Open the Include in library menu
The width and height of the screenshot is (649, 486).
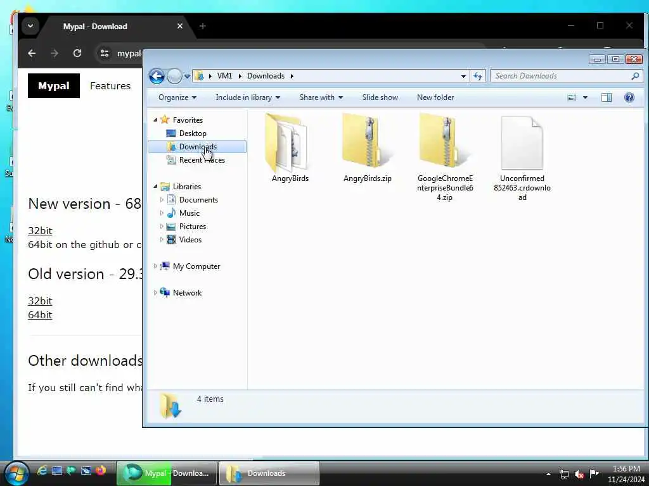[x=248, y=97]
